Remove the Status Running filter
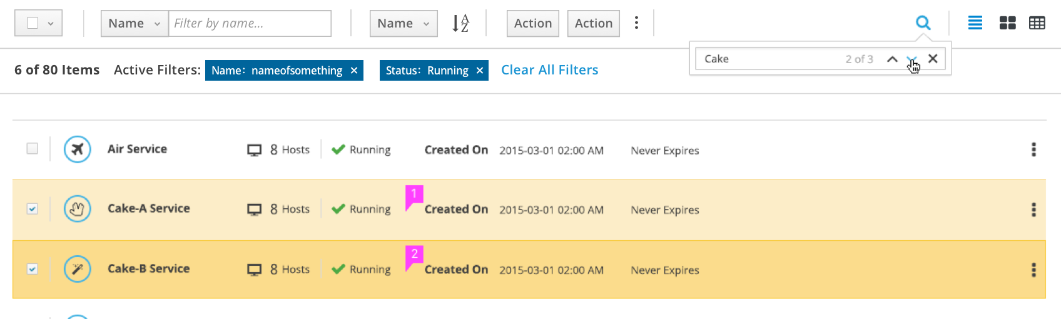Screen dimensions: 1061x319 (x=480, y=71)
